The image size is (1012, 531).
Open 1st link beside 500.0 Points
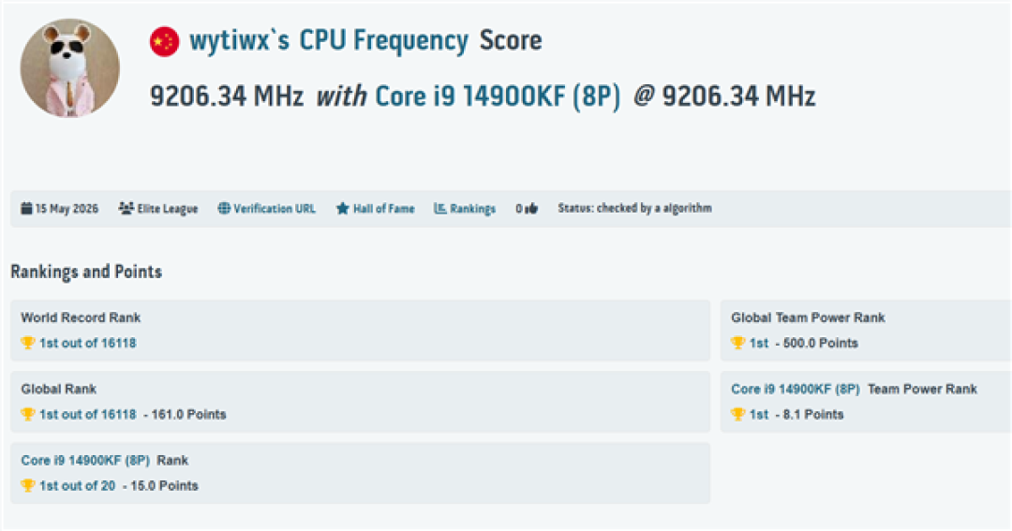click(759, 344)
